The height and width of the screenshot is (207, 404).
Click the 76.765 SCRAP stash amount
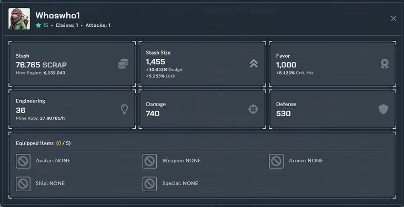coord(41,65)
